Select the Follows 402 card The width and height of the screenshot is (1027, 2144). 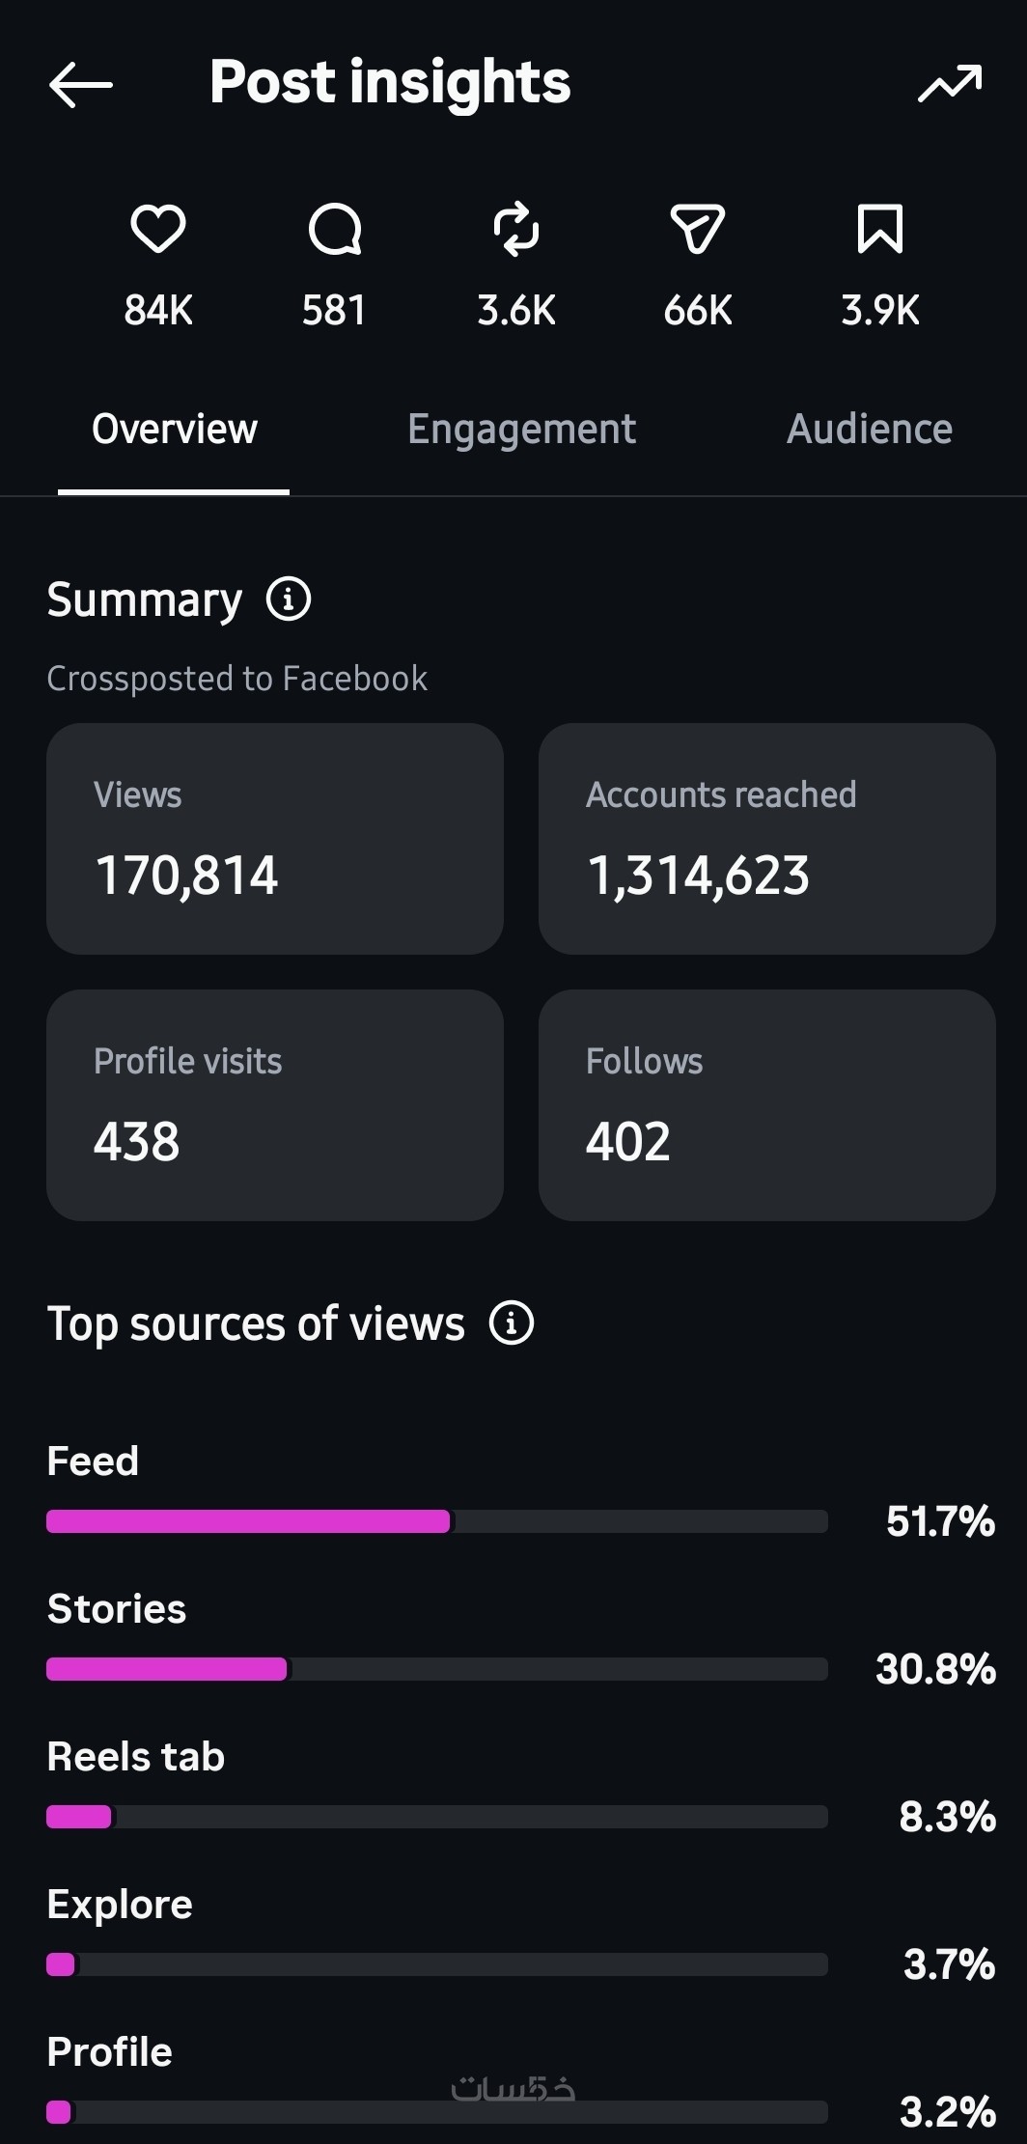(x=767, y=1105)
